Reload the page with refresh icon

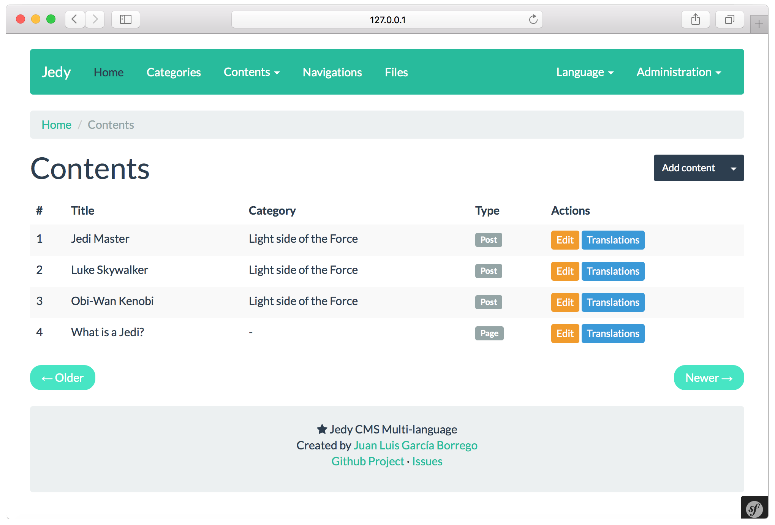[533, 19]
